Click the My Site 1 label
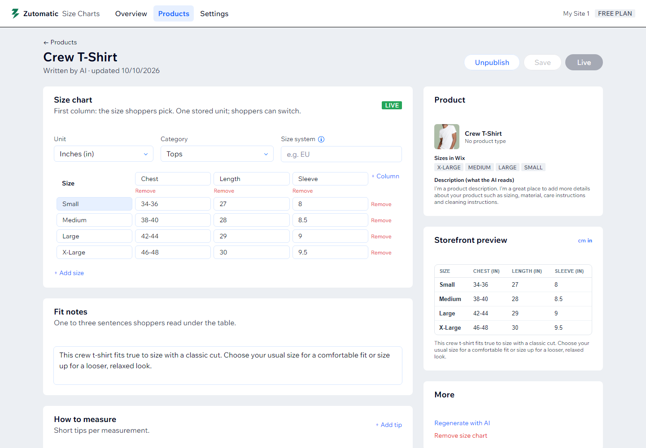The width and height of the screenshot is (646, 448). [x=576, y=13]
